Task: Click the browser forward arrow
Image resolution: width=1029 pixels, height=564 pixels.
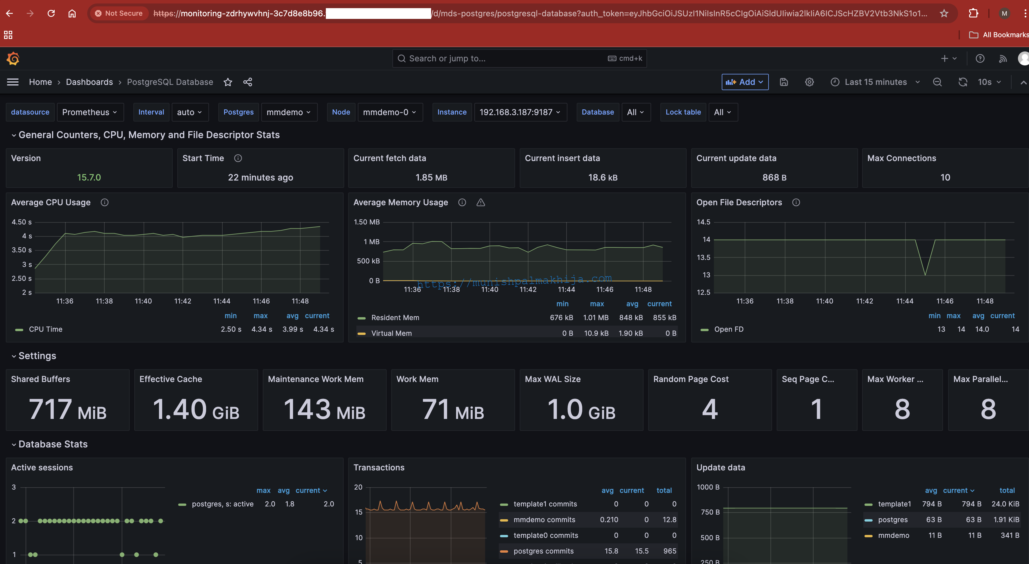Action: (30, 13)
